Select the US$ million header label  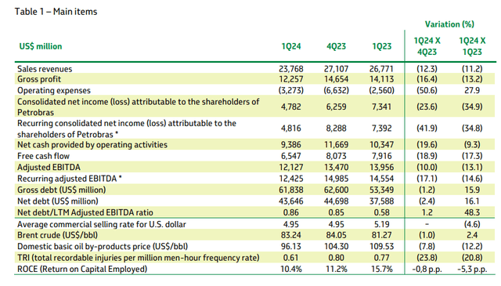(41, 46)
